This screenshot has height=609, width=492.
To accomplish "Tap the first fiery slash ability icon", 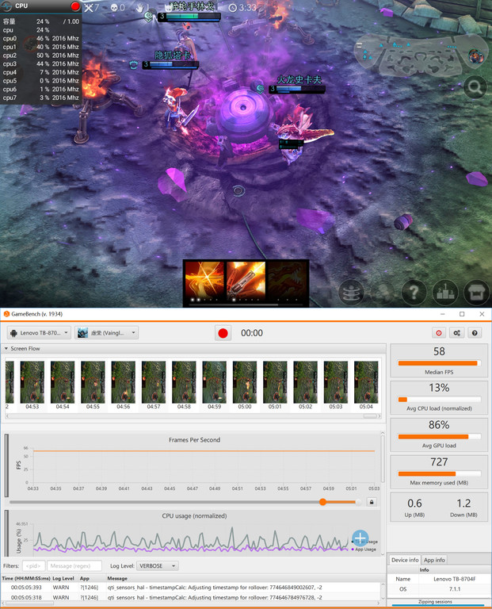I will click(204, 282).
